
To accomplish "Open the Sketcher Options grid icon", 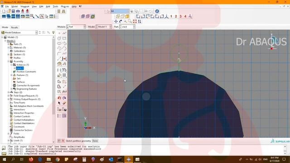I will (64, 116).
